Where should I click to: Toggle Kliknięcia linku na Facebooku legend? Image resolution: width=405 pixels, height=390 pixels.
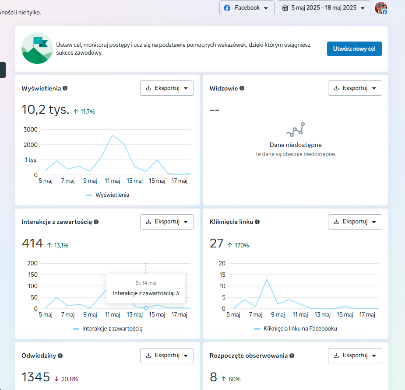[296, 328]
